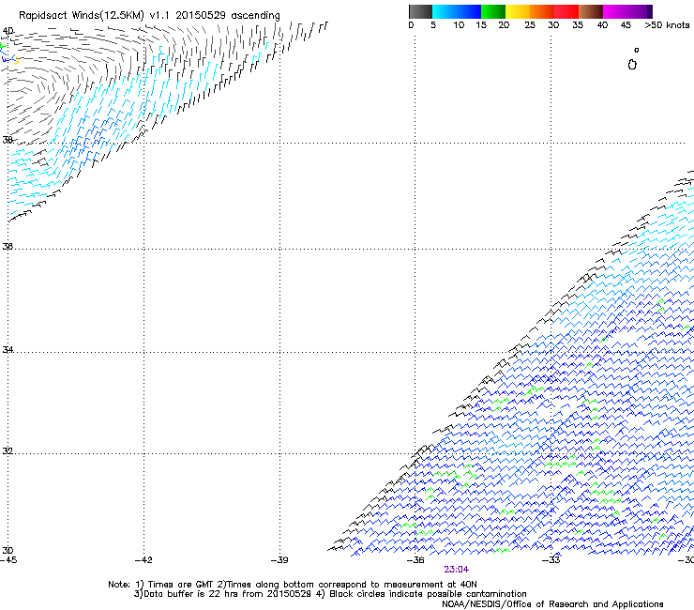Screen dimensions: 694x610
Task: Click the Times are GMT note line
Action: (292, 585)
